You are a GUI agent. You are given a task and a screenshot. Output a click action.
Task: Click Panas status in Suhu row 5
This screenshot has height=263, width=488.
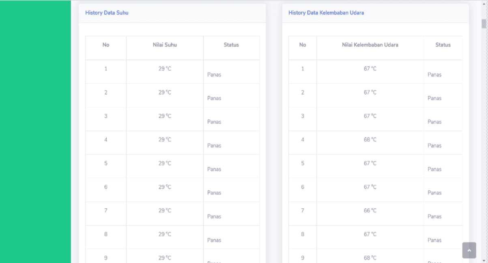click(214, 169)
